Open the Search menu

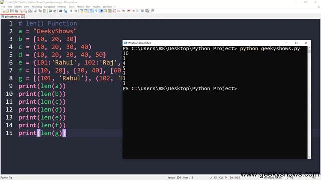coord(18,7)
